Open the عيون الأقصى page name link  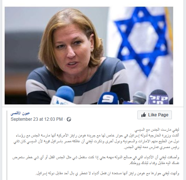[20, 113]
